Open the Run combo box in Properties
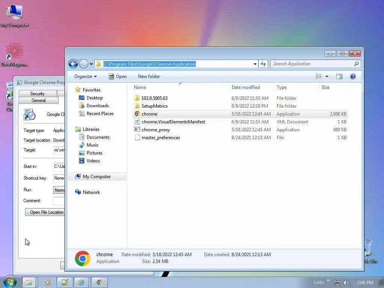The image size is (384, 288). (x=59, y=190)
